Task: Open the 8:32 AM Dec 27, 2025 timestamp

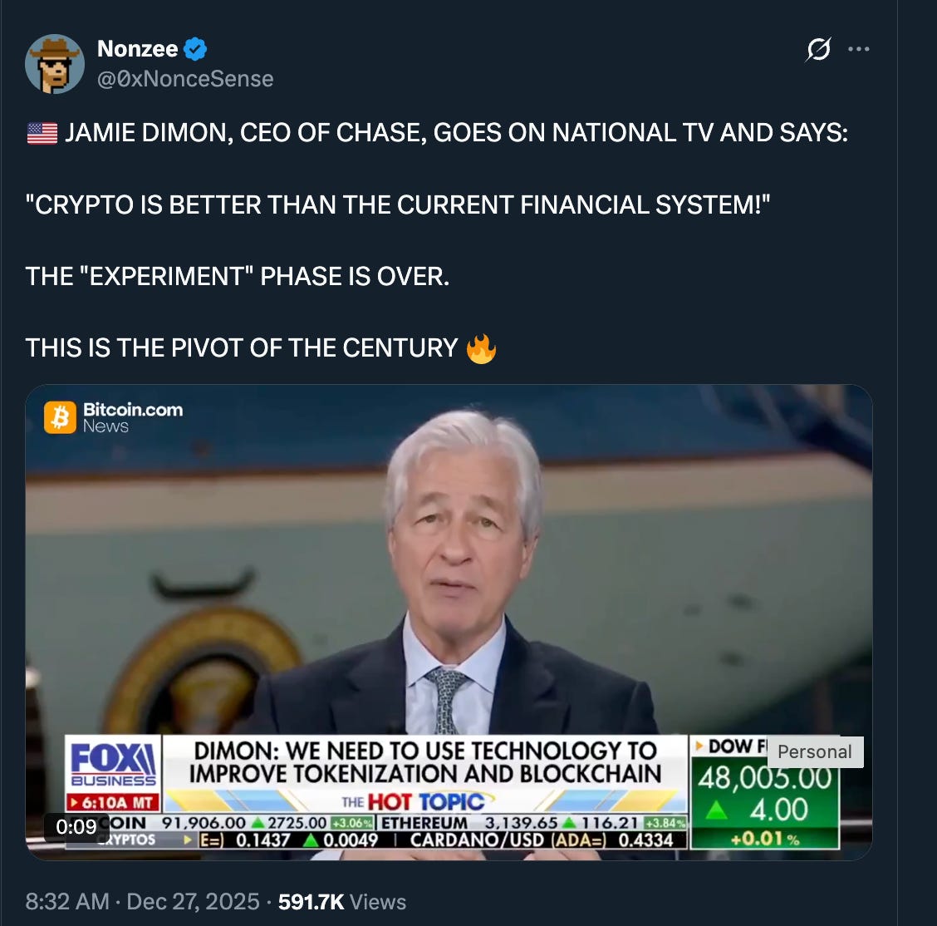Action: (142, 902)
